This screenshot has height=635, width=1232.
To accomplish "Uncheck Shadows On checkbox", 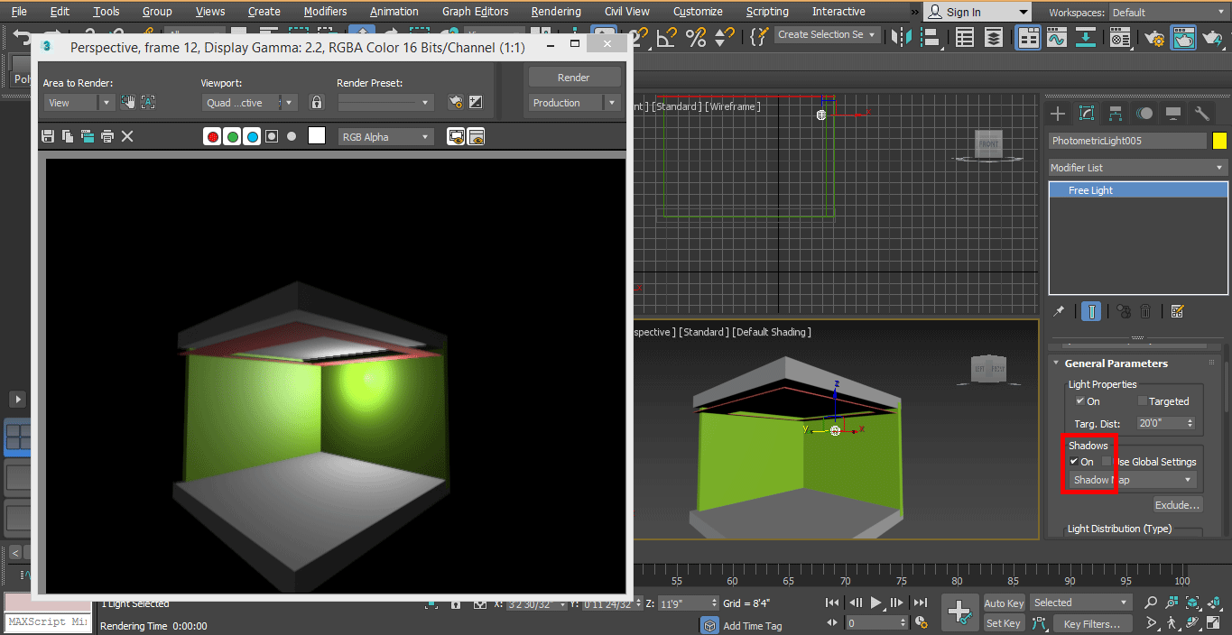I will [1074, 462].
